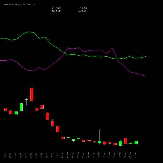
Task: Select the red candle for 31 Jul
Action: pos(58,129)
